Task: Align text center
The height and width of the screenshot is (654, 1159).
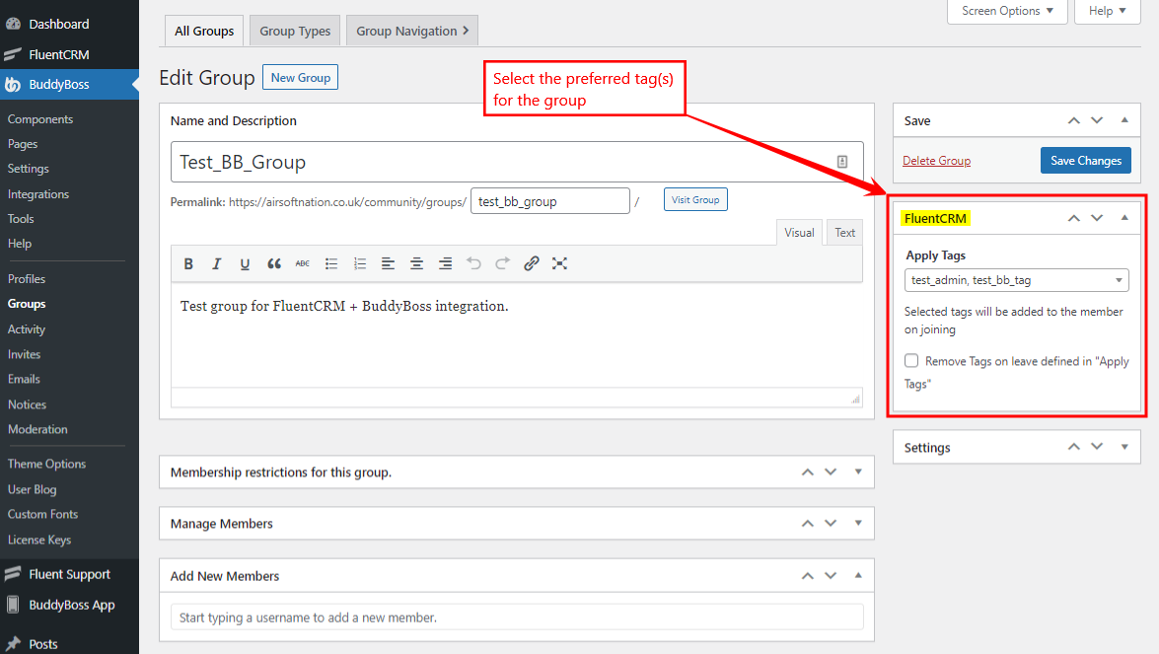Action: pos(416,263)
